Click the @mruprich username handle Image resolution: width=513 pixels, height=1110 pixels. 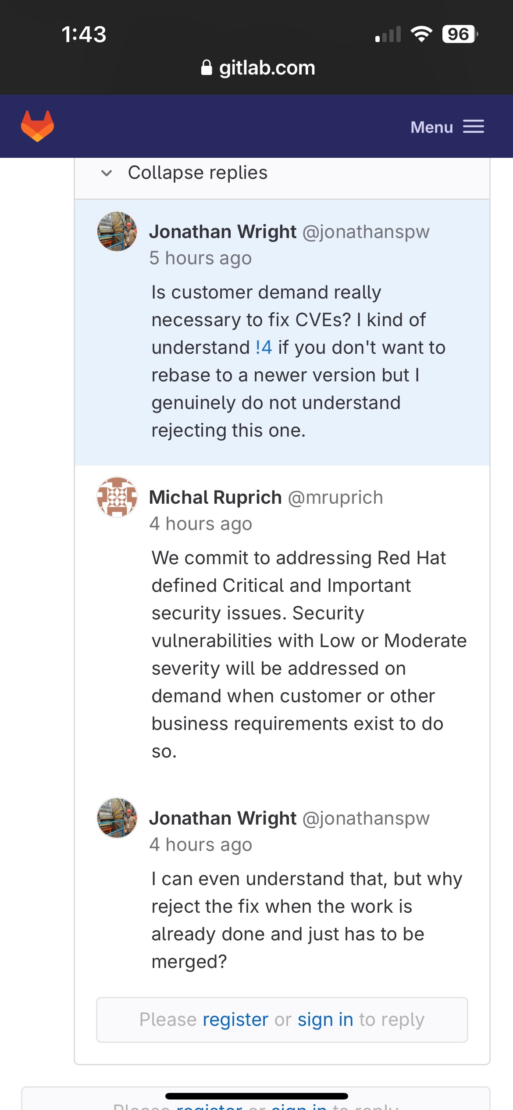coord(335,498)
